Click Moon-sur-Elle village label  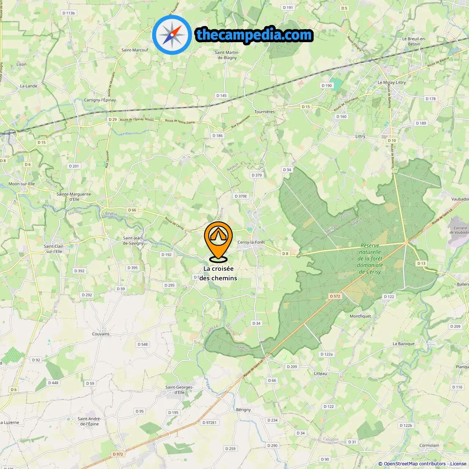click(22, 184)
